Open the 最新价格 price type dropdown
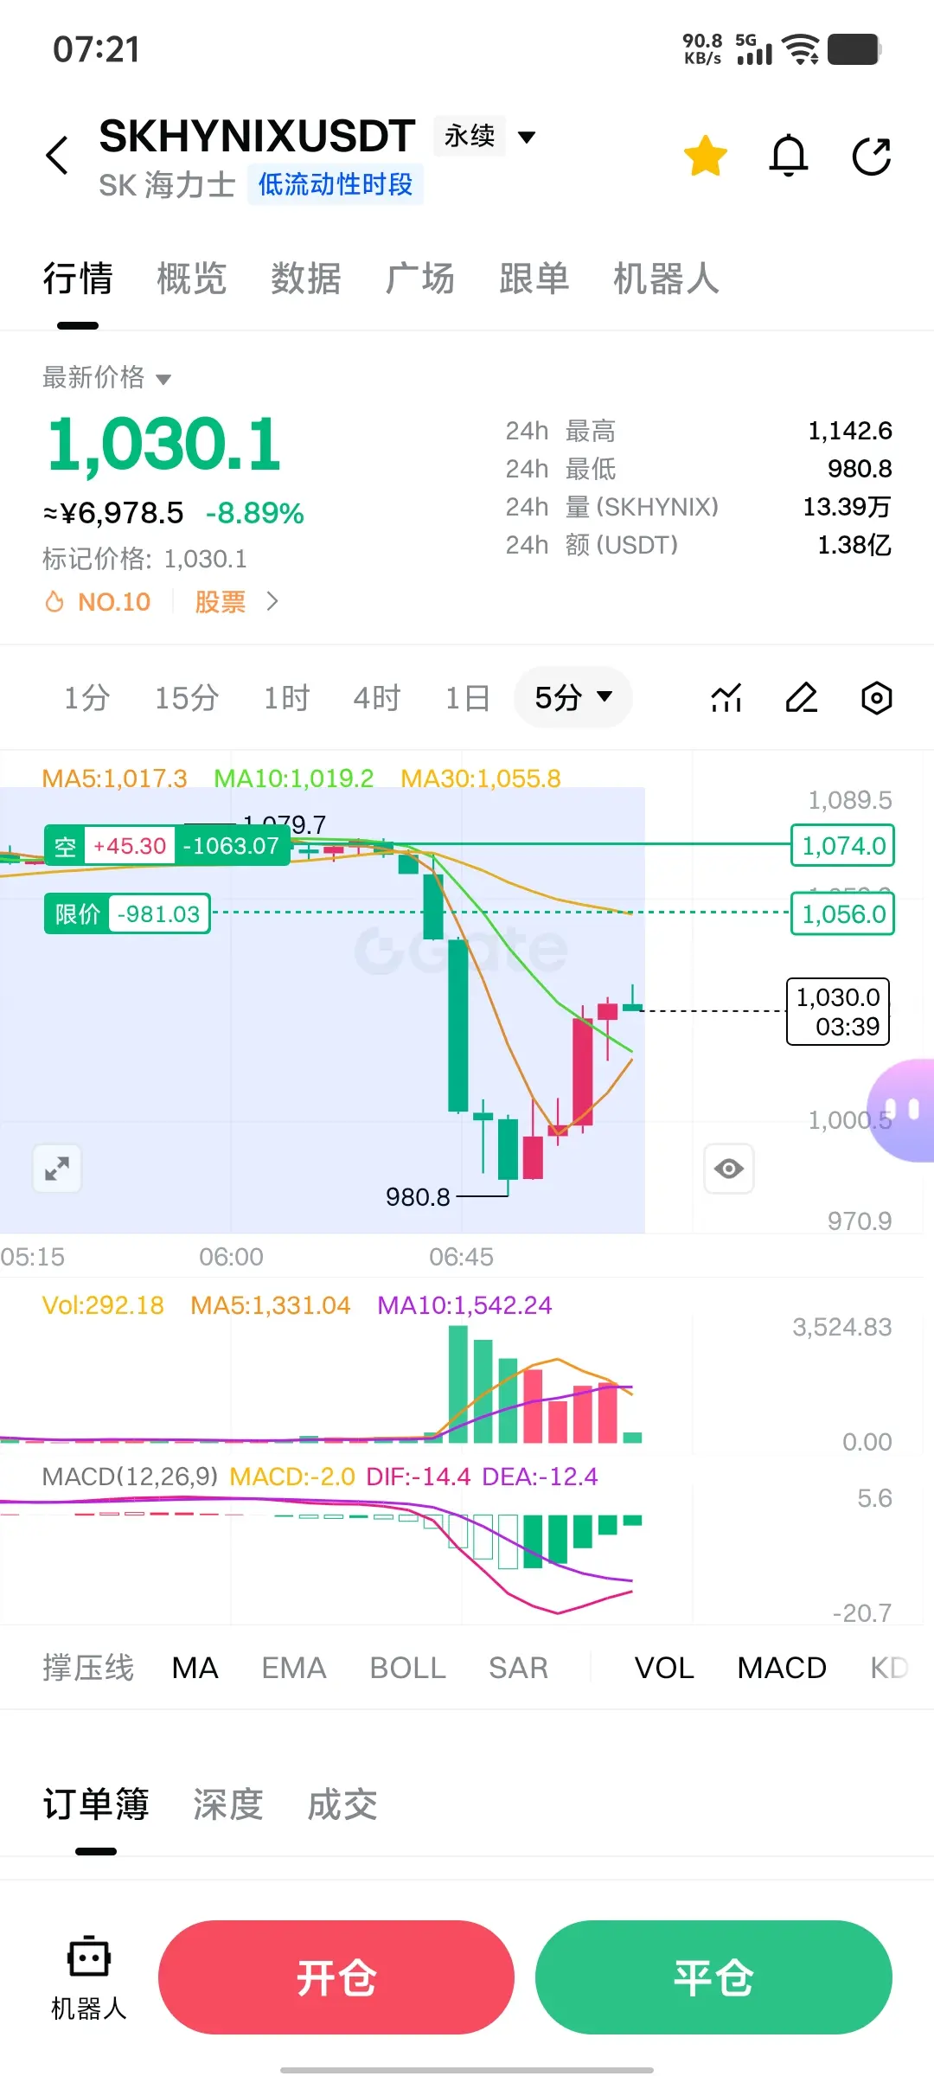 point(107,377)
